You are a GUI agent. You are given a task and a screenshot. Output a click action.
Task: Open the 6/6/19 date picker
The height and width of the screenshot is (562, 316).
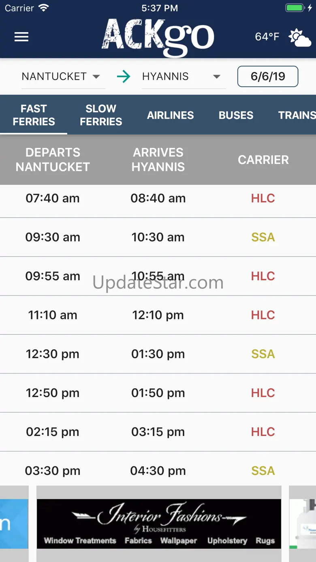tap(268, 76)
